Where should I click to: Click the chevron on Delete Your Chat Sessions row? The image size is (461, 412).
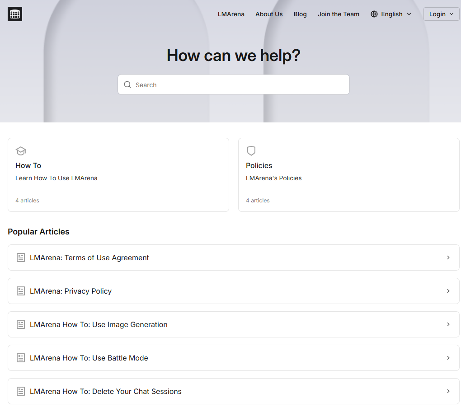448,391
